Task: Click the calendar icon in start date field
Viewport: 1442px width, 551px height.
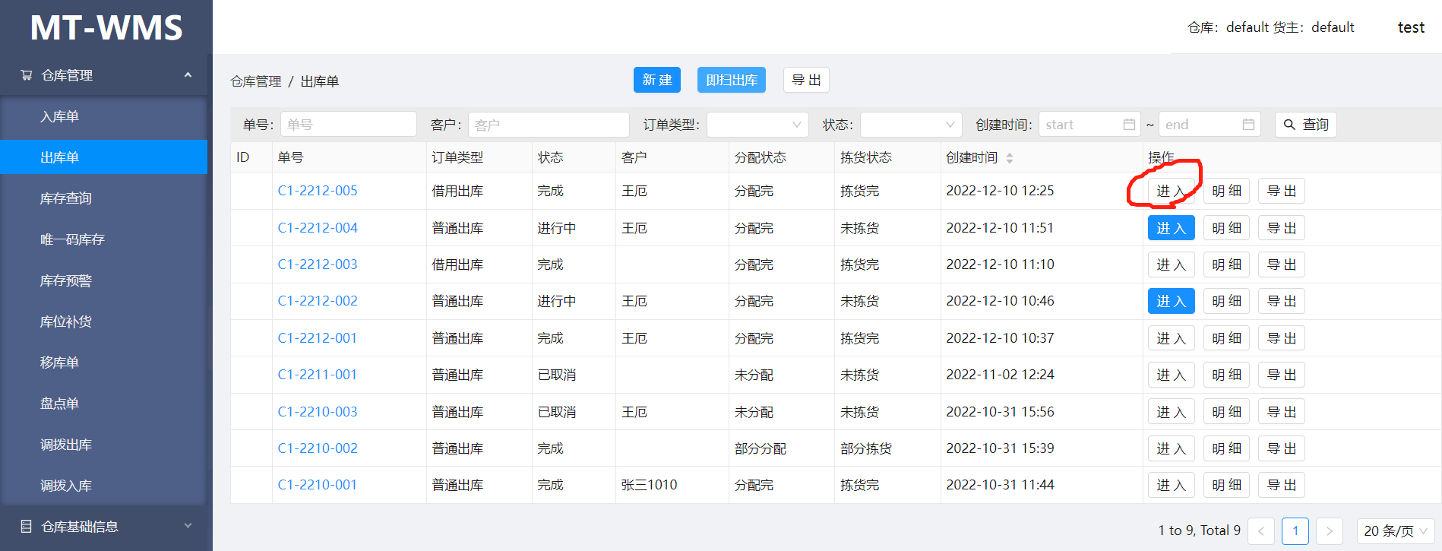Action: (1129, 125)
